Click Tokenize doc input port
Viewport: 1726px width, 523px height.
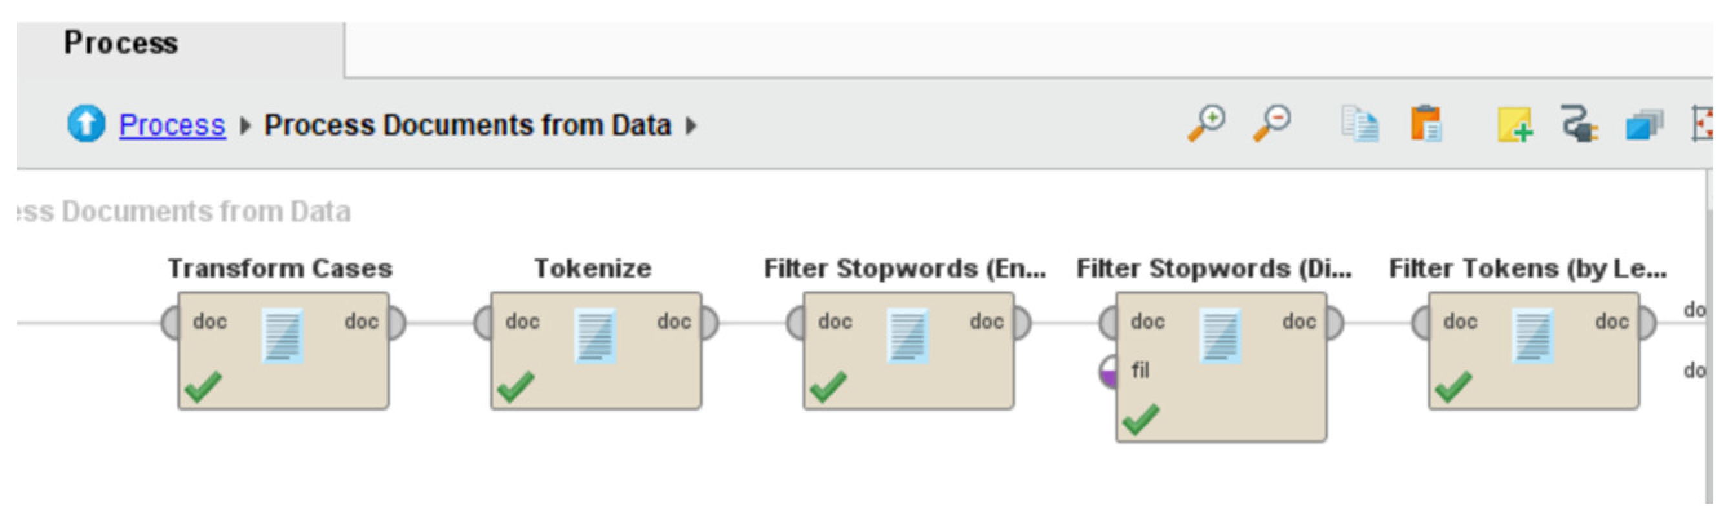484,322
